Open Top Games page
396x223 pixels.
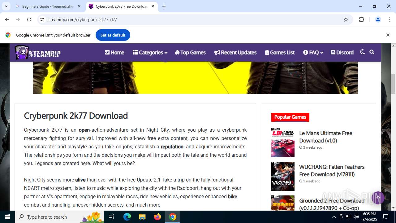tap(190, 52)
